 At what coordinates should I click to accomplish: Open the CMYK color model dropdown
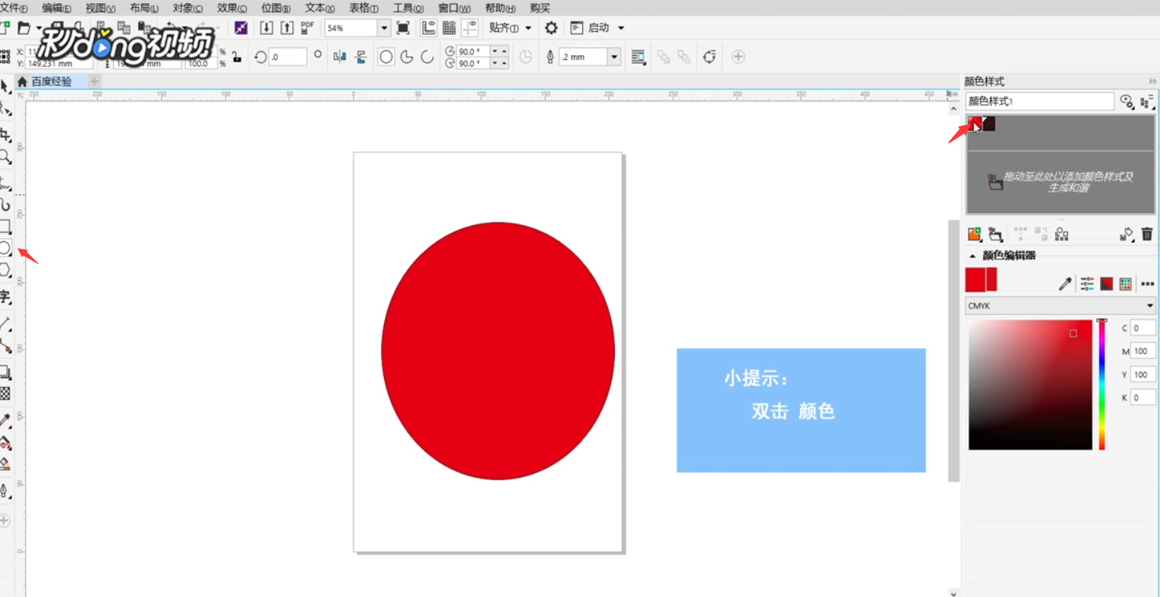[x=1059, y=305]
